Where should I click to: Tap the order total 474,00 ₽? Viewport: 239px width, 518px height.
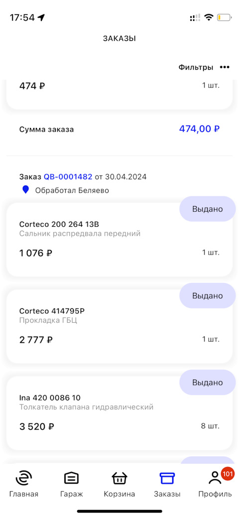199,129
